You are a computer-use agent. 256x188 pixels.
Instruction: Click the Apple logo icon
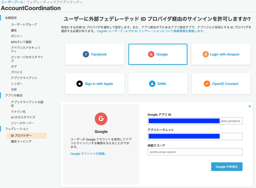[x=79, y=84]
